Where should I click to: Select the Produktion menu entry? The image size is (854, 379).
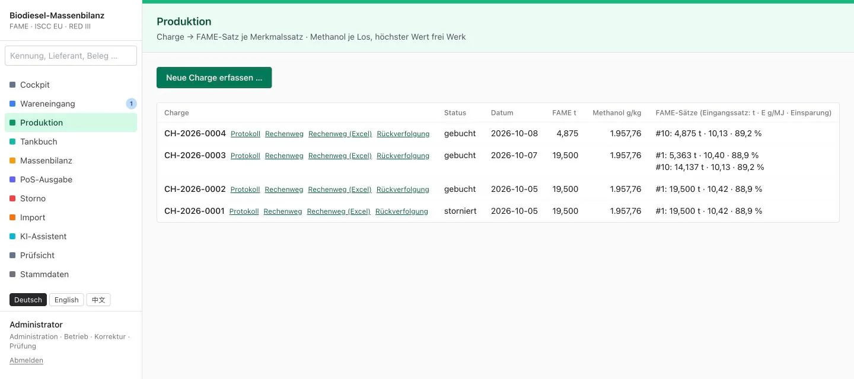(x=71, y=123)
